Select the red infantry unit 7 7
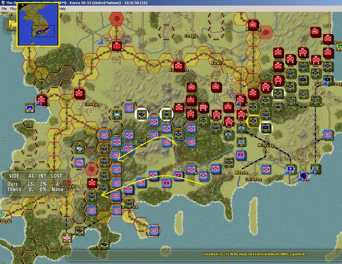Screen dimensions: 342x264 (241, 114)
